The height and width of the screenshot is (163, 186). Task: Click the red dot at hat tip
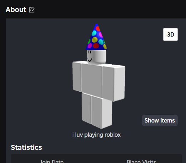(98, 29)
